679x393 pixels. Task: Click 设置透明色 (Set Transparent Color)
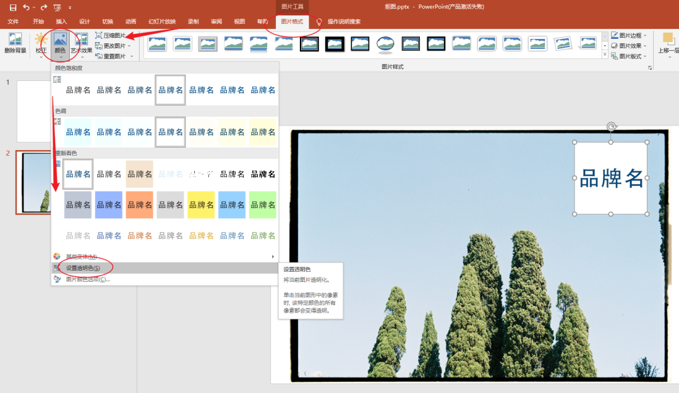click(x=165, y=268)
